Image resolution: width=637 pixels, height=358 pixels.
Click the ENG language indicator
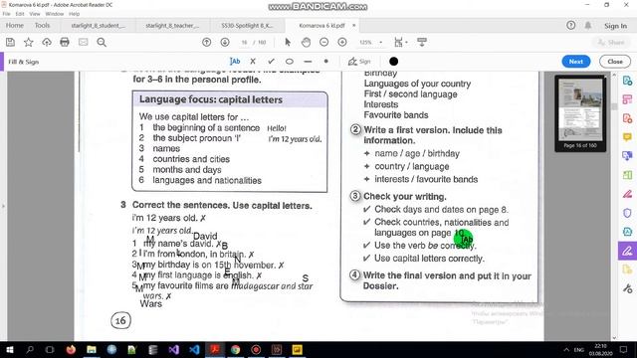[579, 349]
